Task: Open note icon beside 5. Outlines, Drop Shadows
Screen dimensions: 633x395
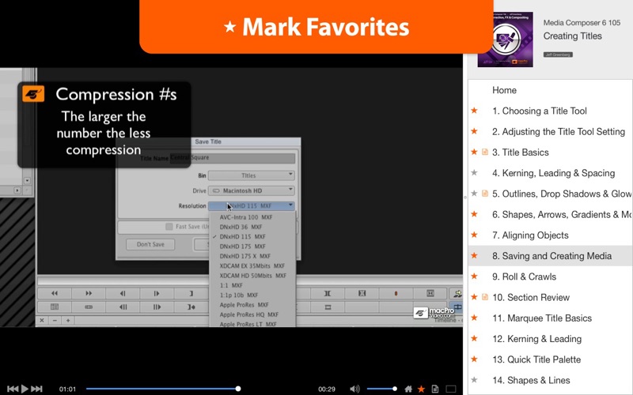Action: (x=485, y=194)
